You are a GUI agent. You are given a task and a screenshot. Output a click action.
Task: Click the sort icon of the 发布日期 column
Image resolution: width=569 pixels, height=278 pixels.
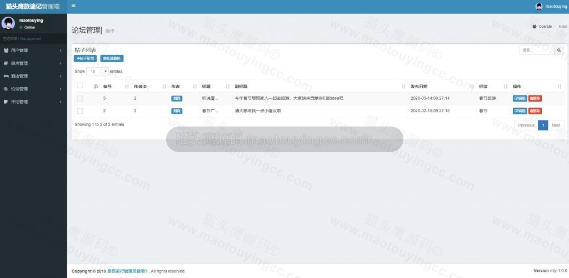(x=472, y=87)
